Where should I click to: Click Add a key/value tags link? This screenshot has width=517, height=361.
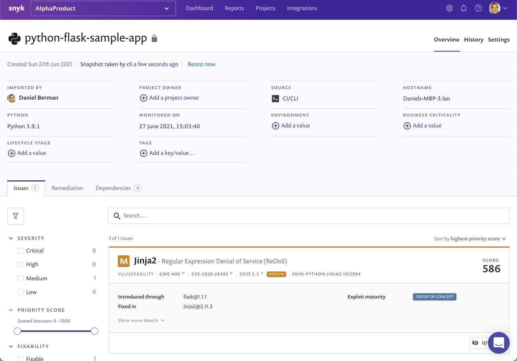click(x=172, y=153)
